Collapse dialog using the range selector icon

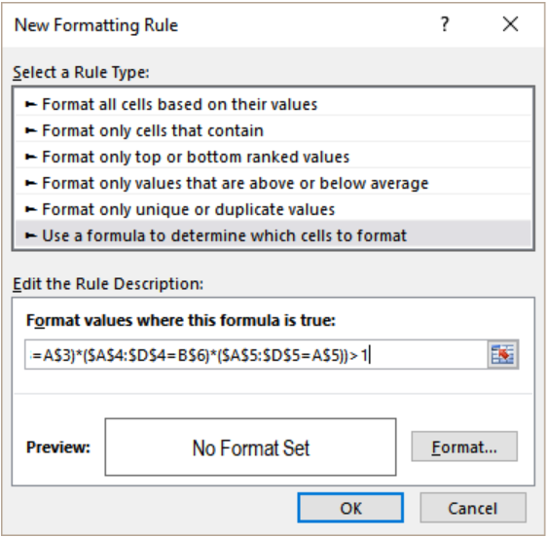click(x=502, y=354)
